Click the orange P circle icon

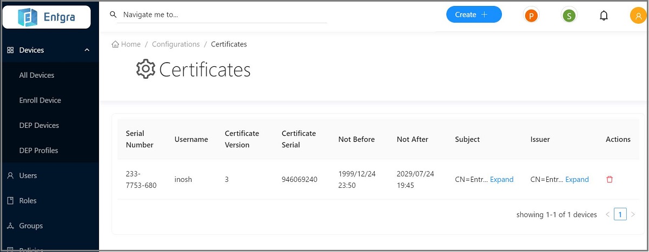(x=532, y=16)
